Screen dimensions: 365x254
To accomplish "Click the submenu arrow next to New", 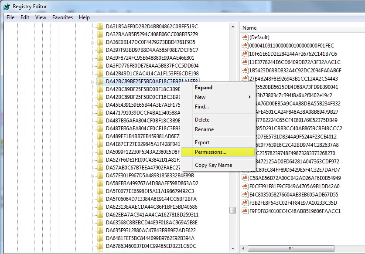I will click(249, 97).
